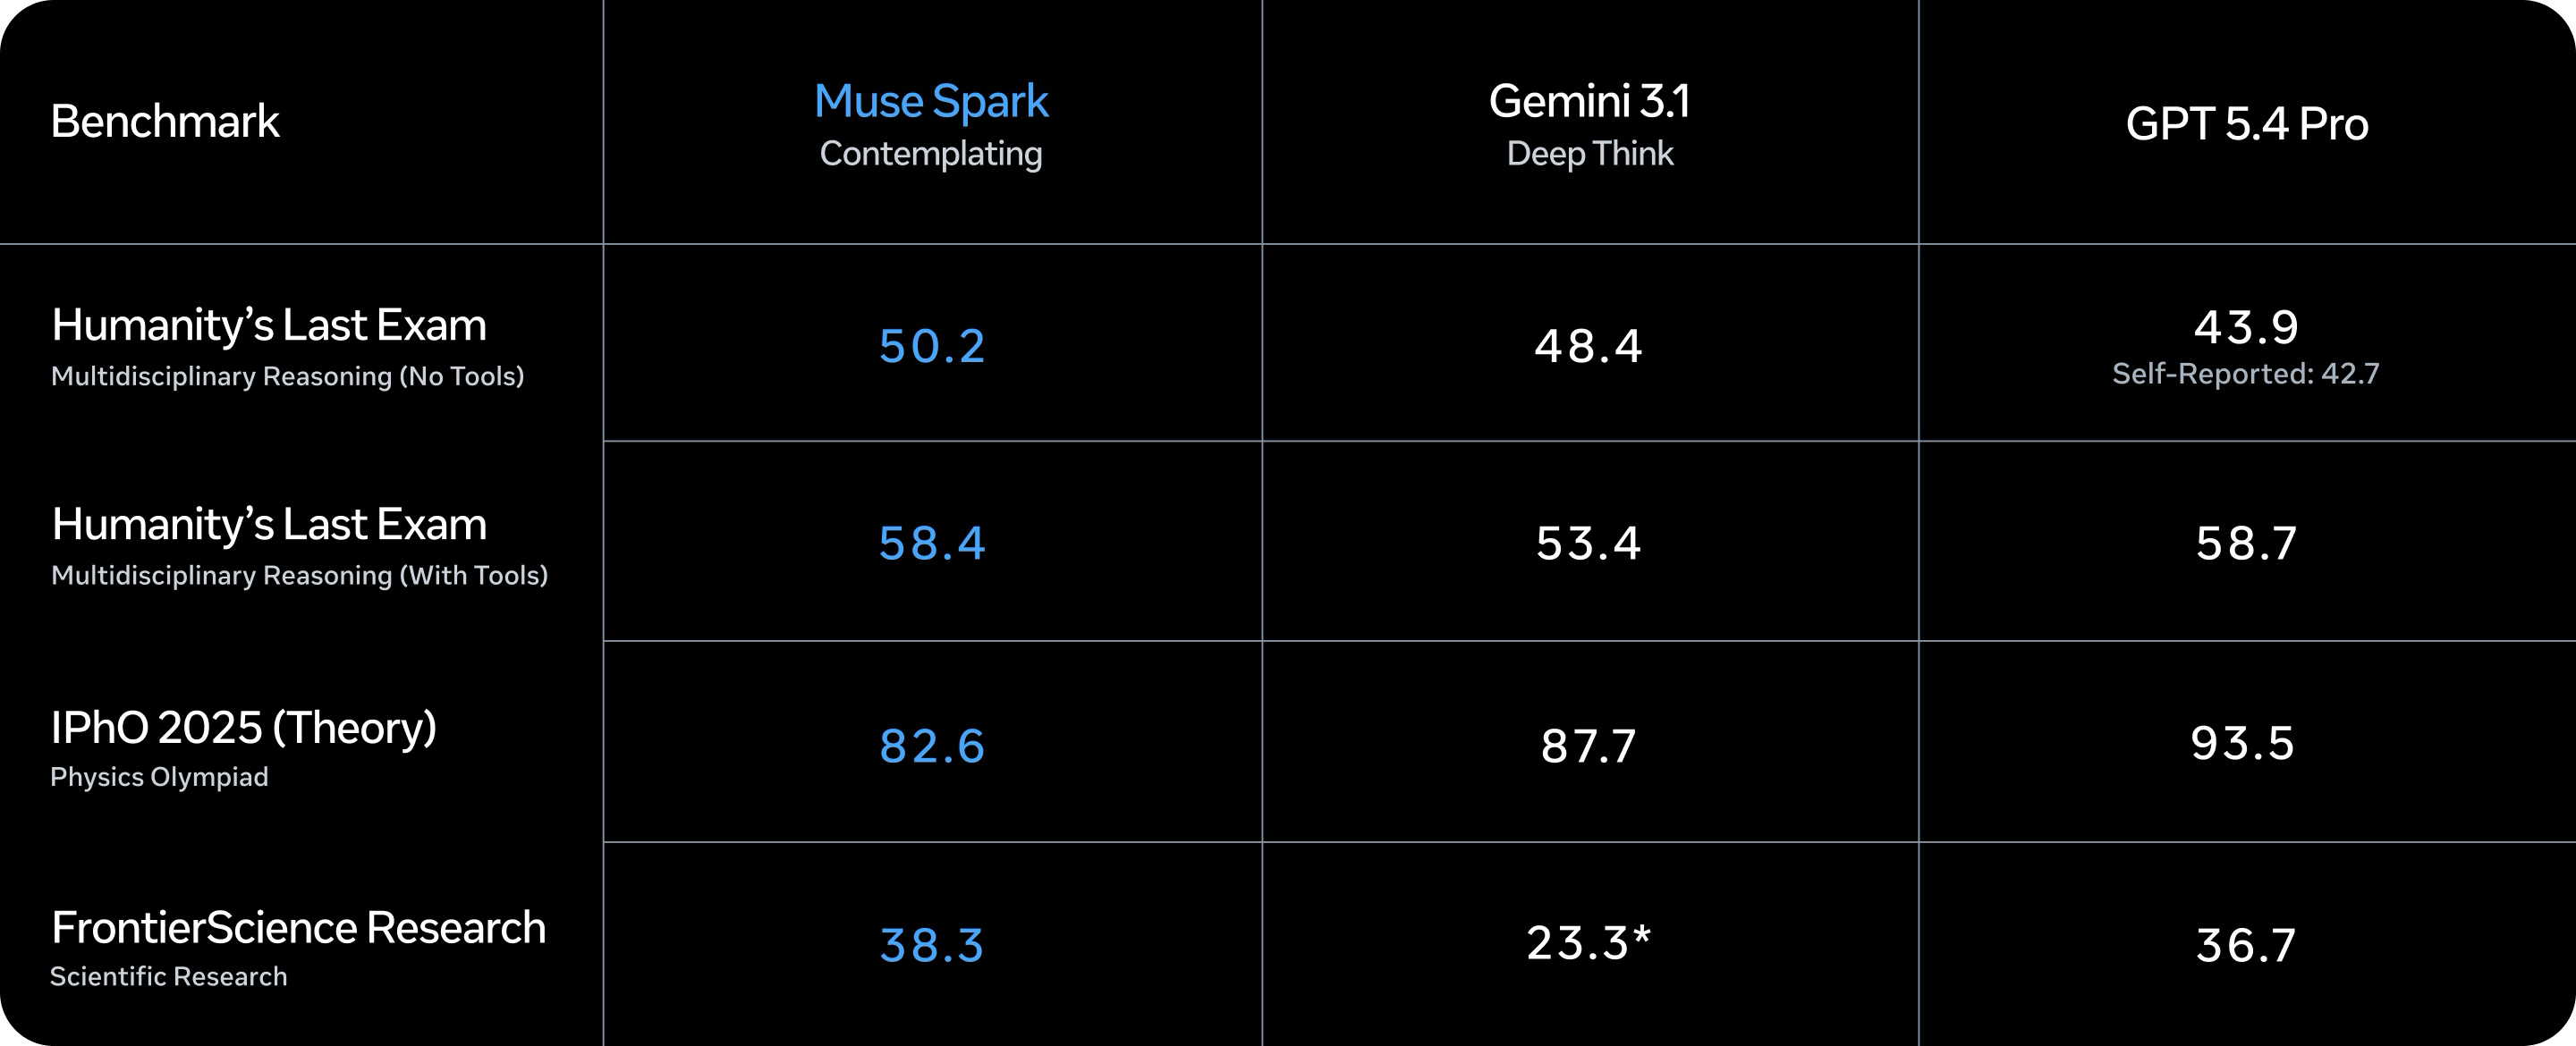Screen dimensions: 2576x1046
Task: Select the blue 38.3 FrontierScience score
Action: click(932, 945)
